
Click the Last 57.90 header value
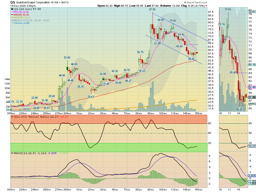pos(152,6)
